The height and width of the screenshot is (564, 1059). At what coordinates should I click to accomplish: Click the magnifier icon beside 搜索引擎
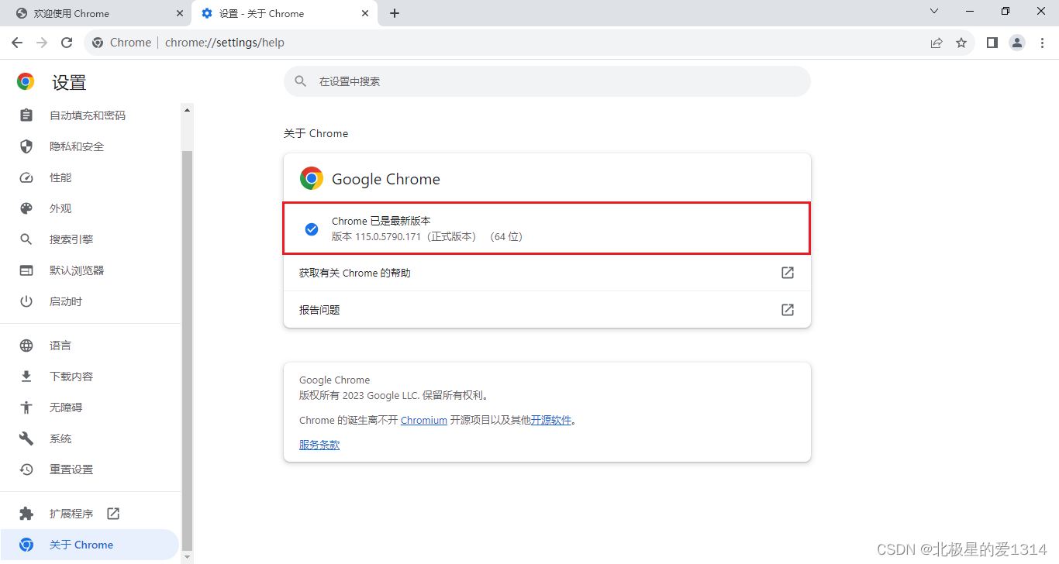coord(26,239)
